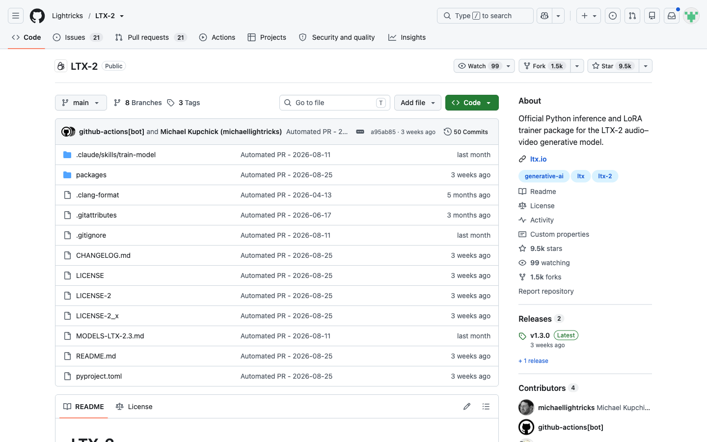Viewport: 707px width, 442px height.
Task: Open Create new plus dropdown
Action: click(589, 16)
